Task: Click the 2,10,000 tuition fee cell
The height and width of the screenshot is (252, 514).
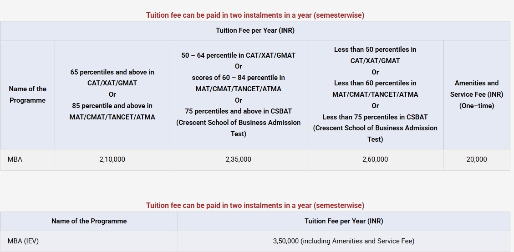Action: click(112, 159)
